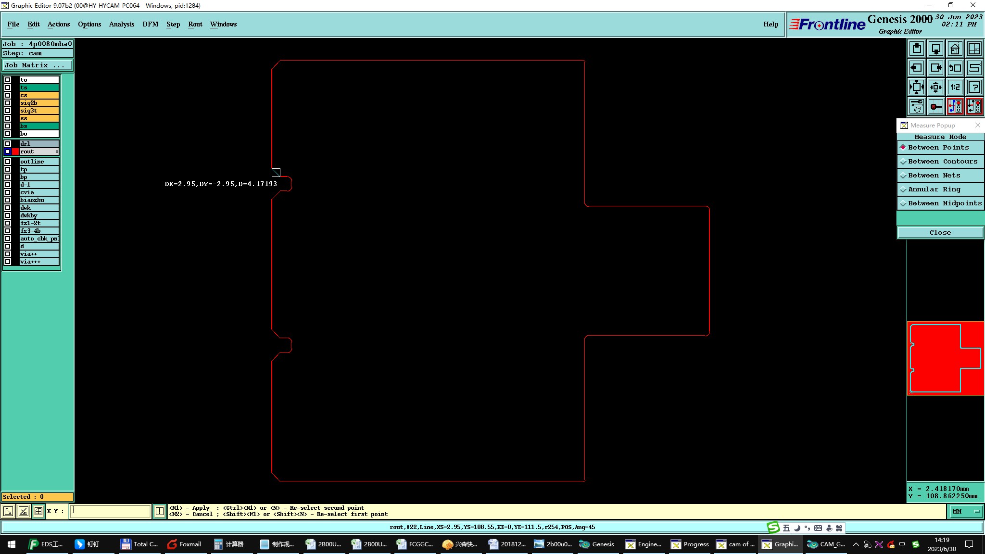Click the pan up icon
The image size is (985, 554).
pos(917,49)
